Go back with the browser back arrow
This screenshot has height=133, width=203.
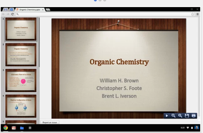[3, 14]
